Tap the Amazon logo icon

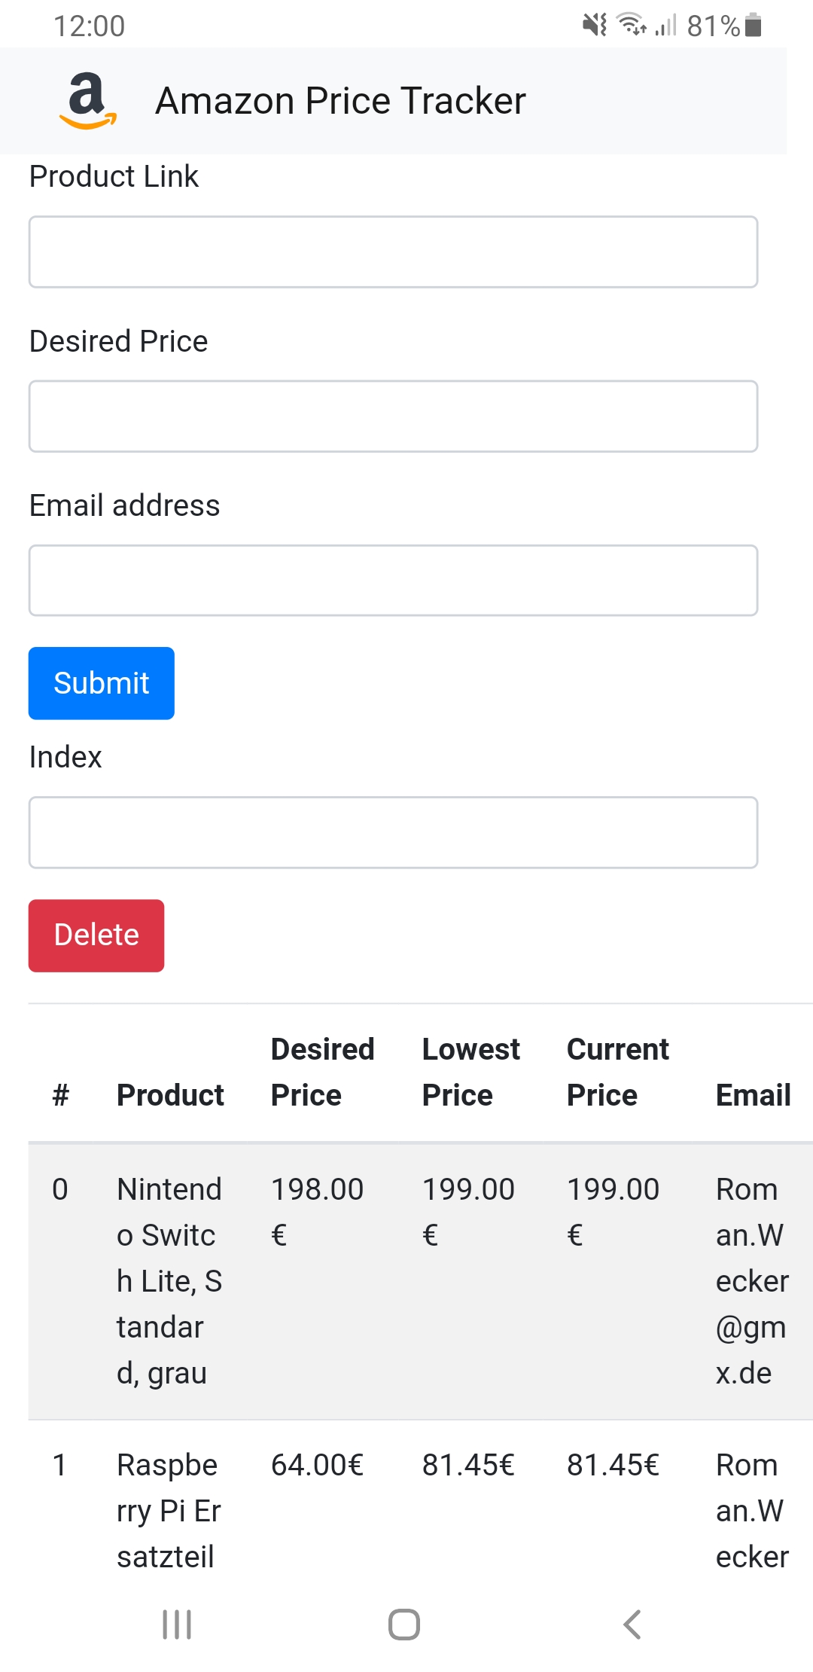(88, 101)
